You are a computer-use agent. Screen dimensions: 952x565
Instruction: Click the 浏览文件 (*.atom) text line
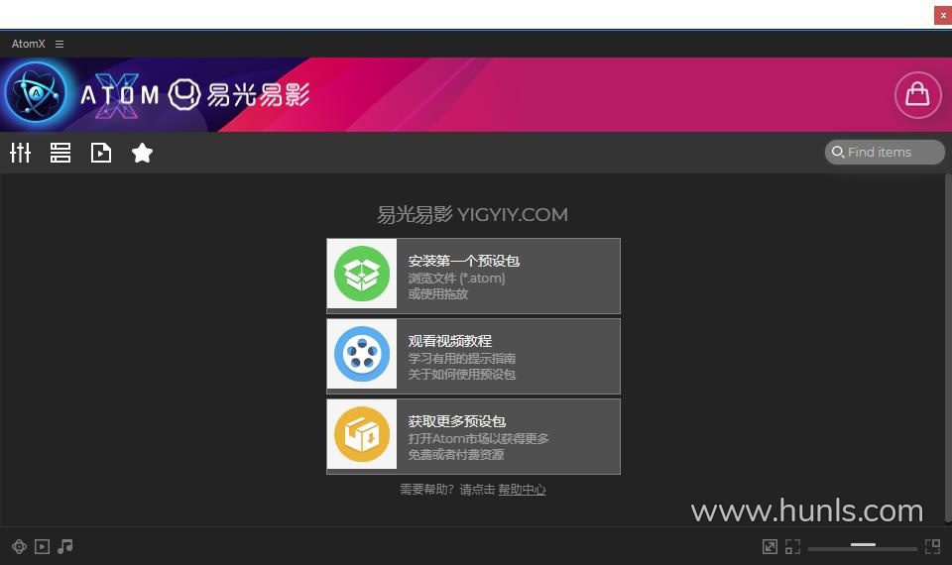coord(456,278)
